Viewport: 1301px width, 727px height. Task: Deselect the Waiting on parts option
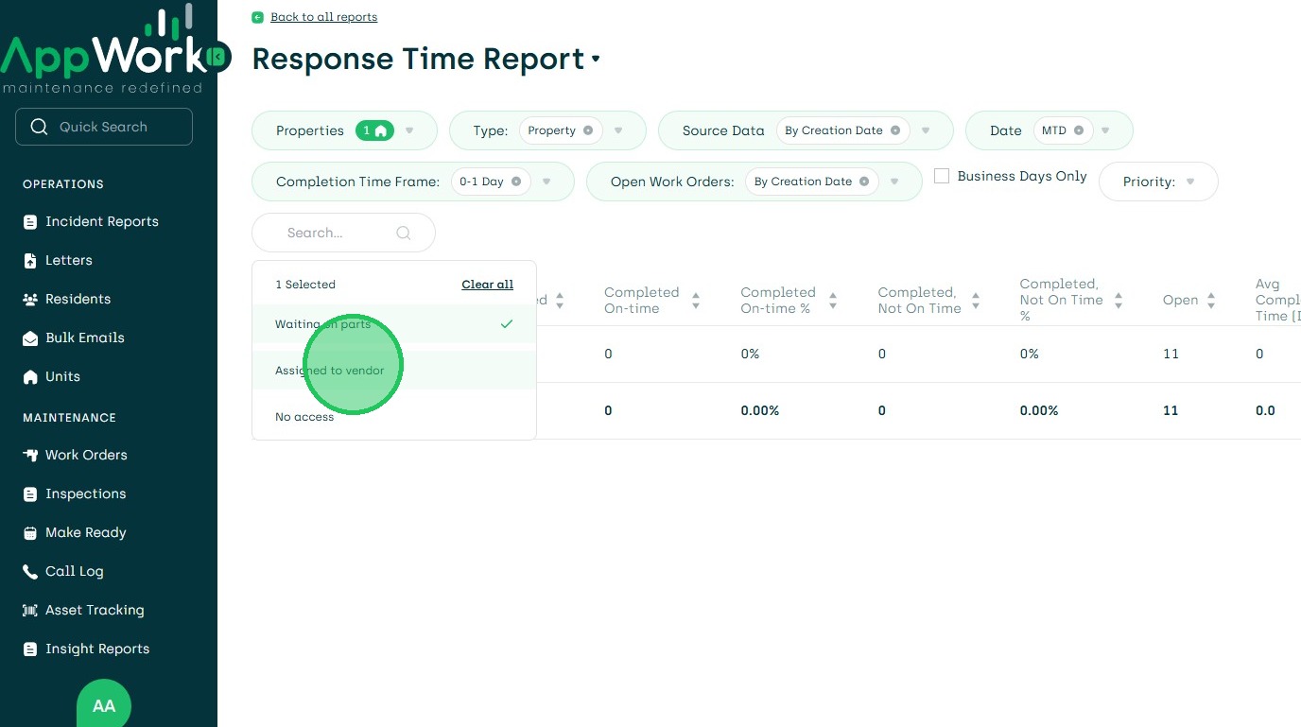click(394, 324)
